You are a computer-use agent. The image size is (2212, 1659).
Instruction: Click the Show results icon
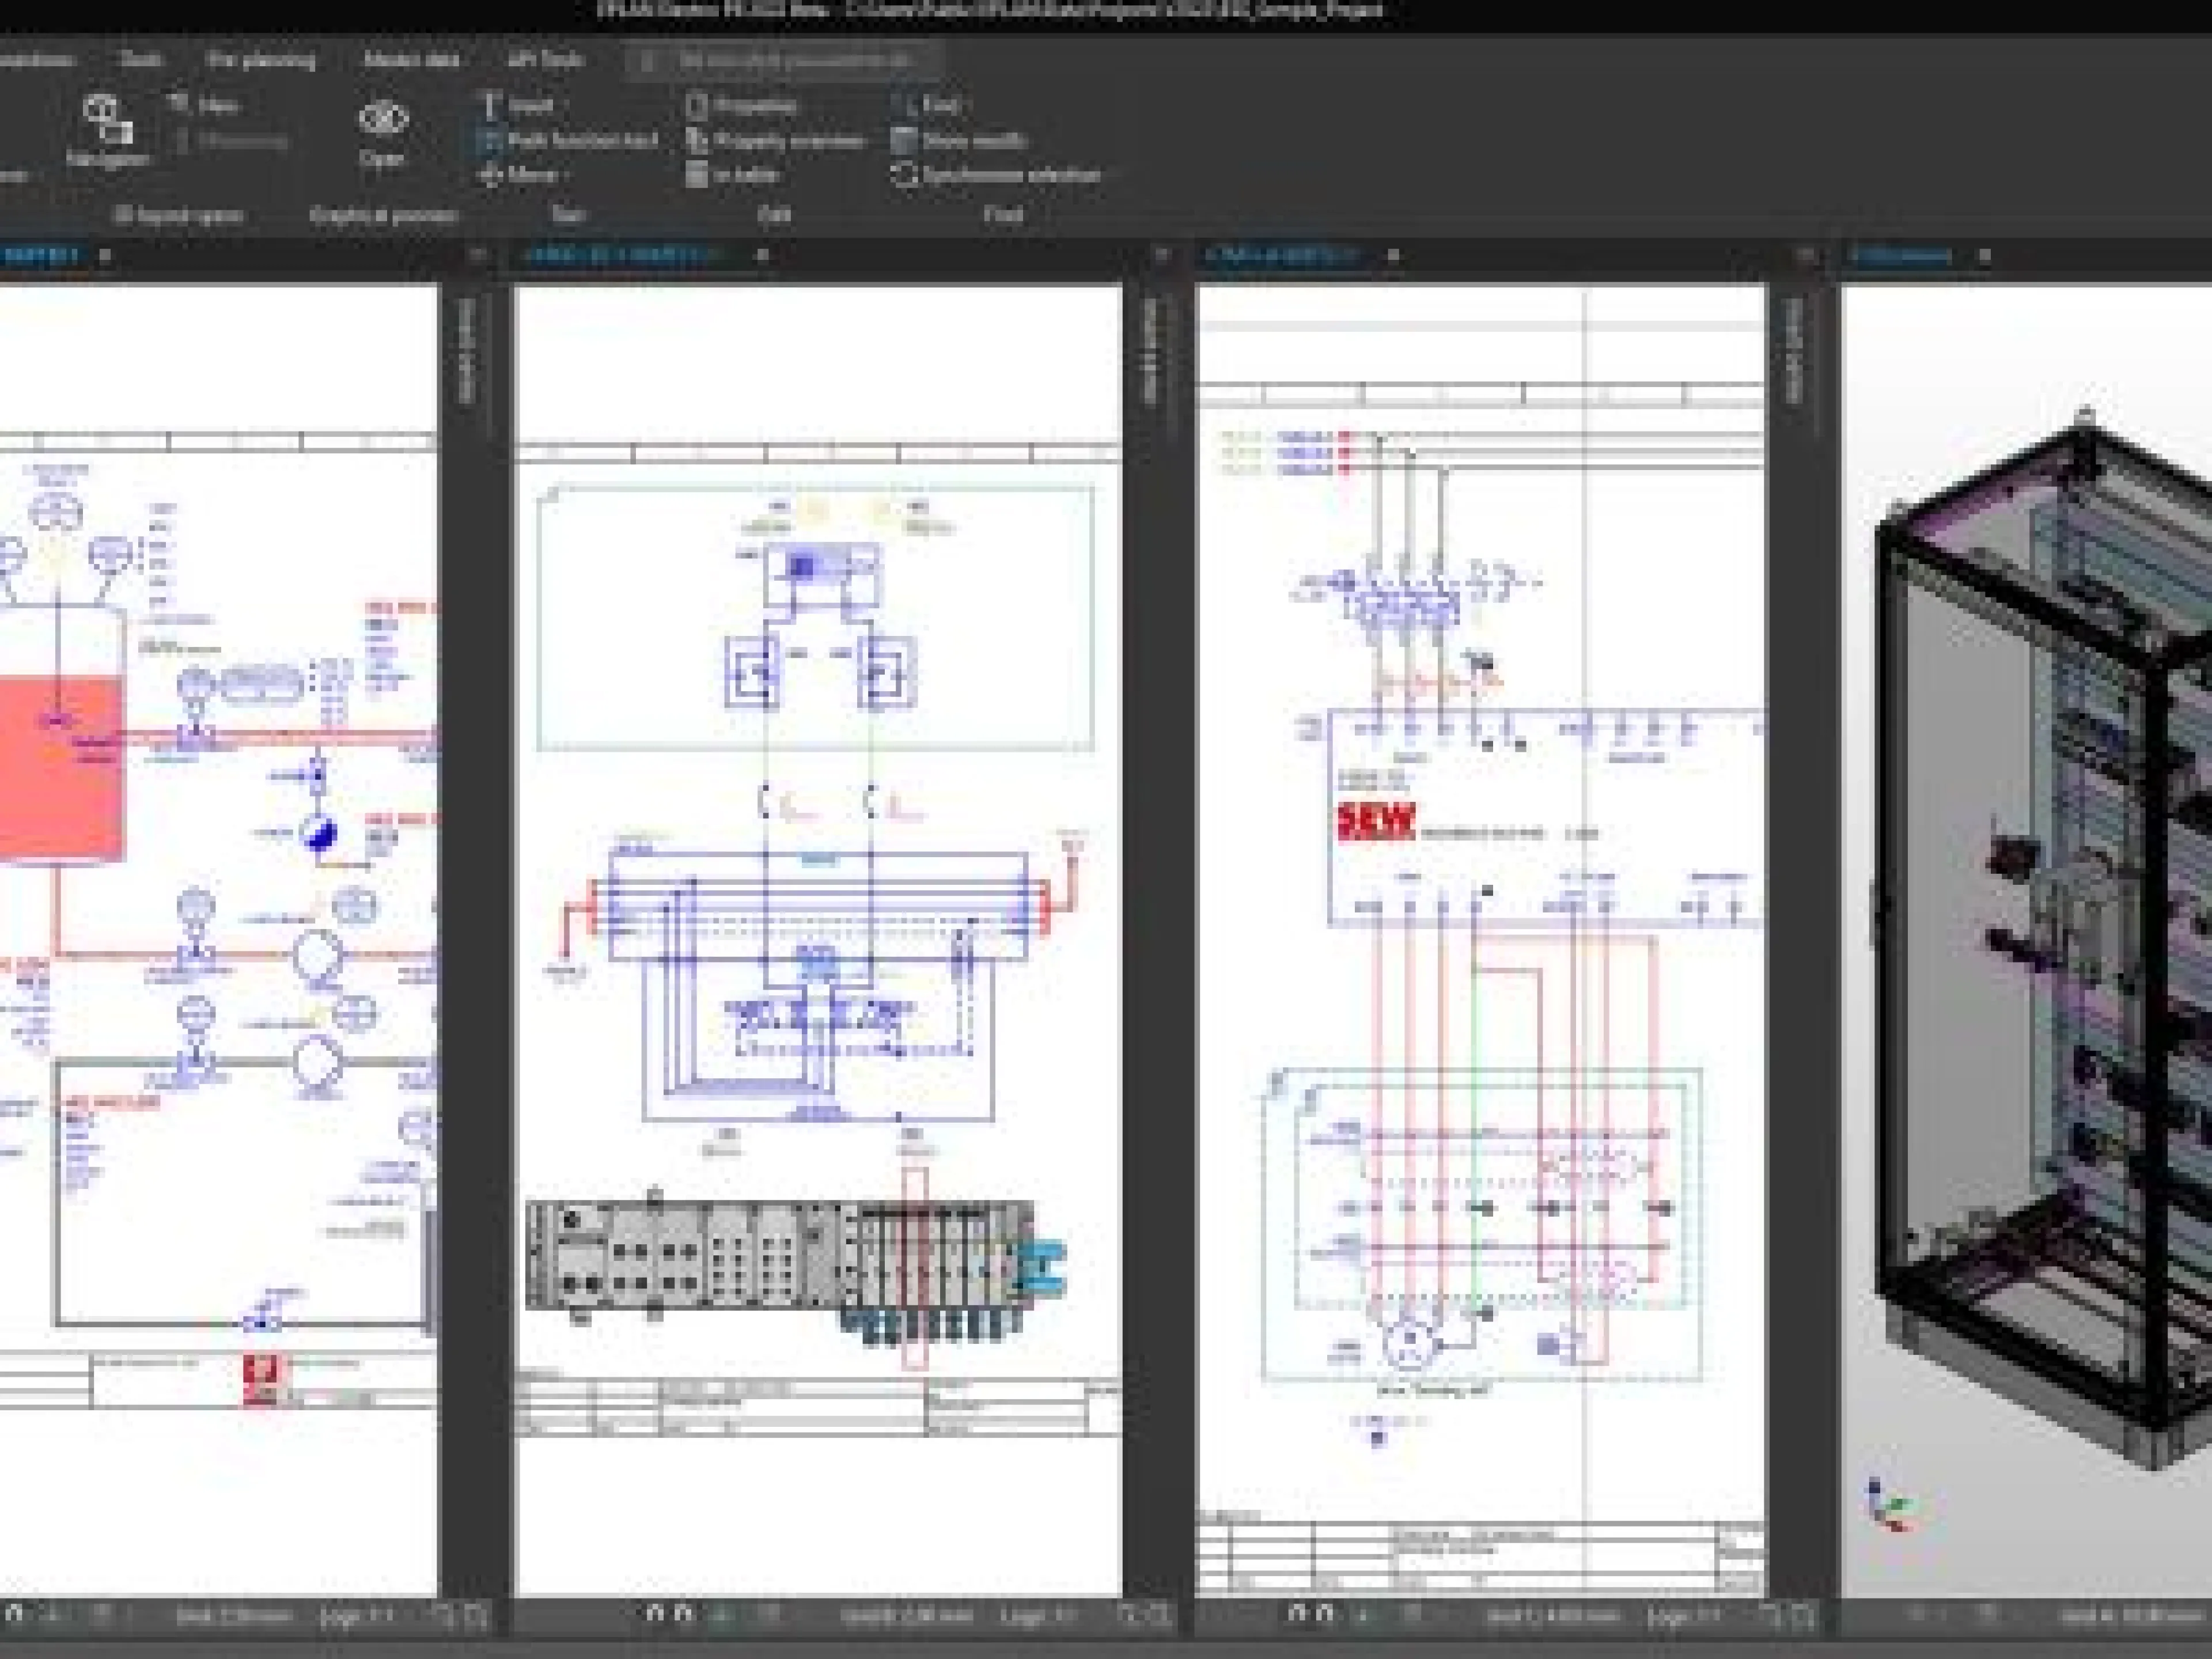coord(904,140)
